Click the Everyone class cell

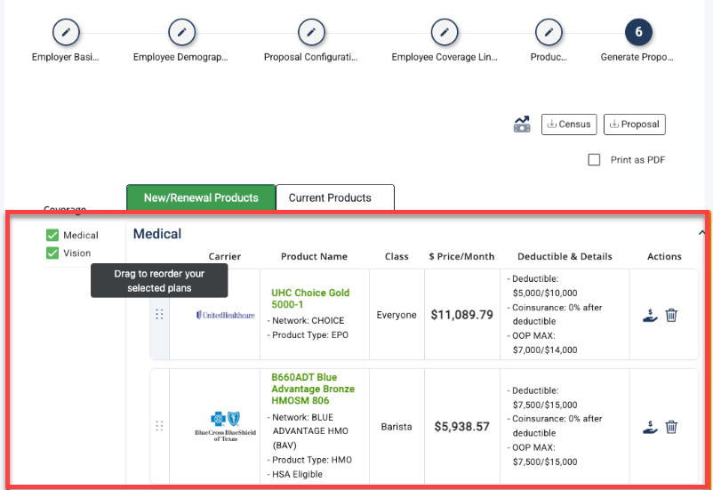[x=397, y=315]
